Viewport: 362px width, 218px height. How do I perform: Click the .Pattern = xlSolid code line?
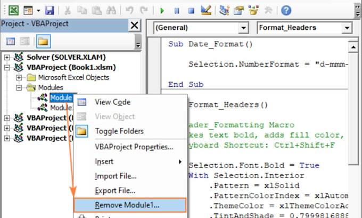[x=254, y=185]
